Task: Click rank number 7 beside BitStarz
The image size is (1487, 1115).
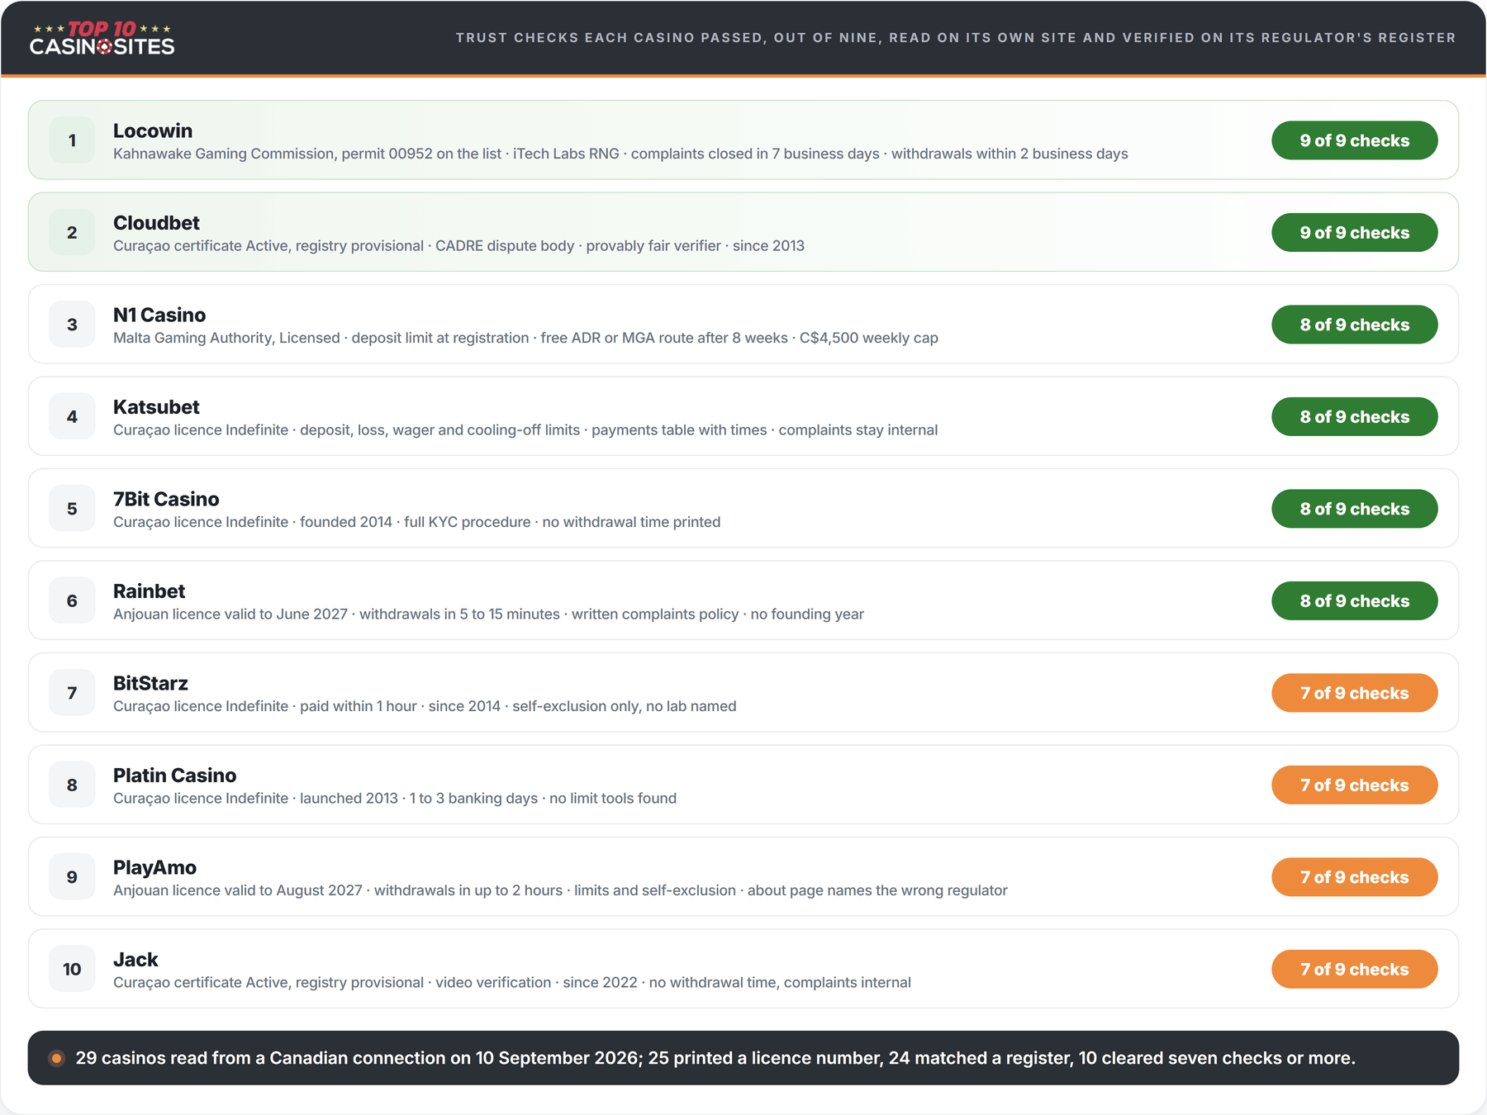Action: coord(72,693)
